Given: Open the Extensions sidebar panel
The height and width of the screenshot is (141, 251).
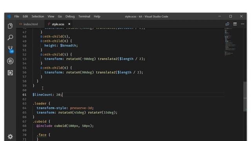Looking at the screenshot, I should point(10,72).
